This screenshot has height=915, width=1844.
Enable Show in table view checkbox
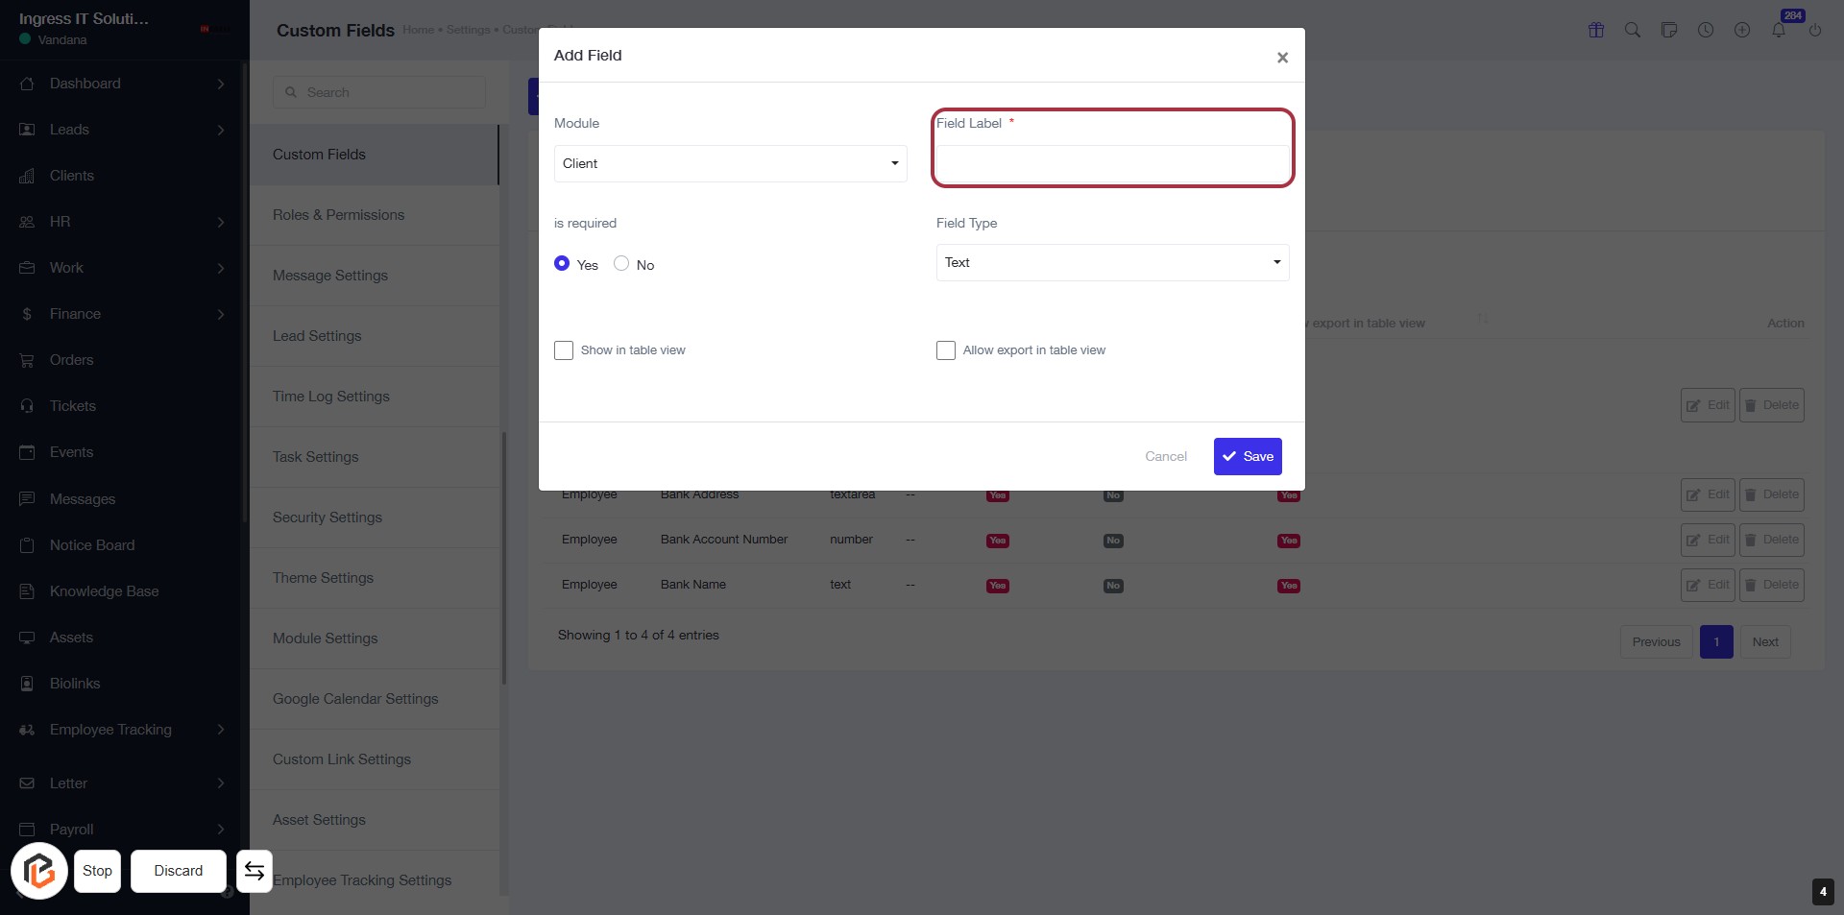pos(564,350)
